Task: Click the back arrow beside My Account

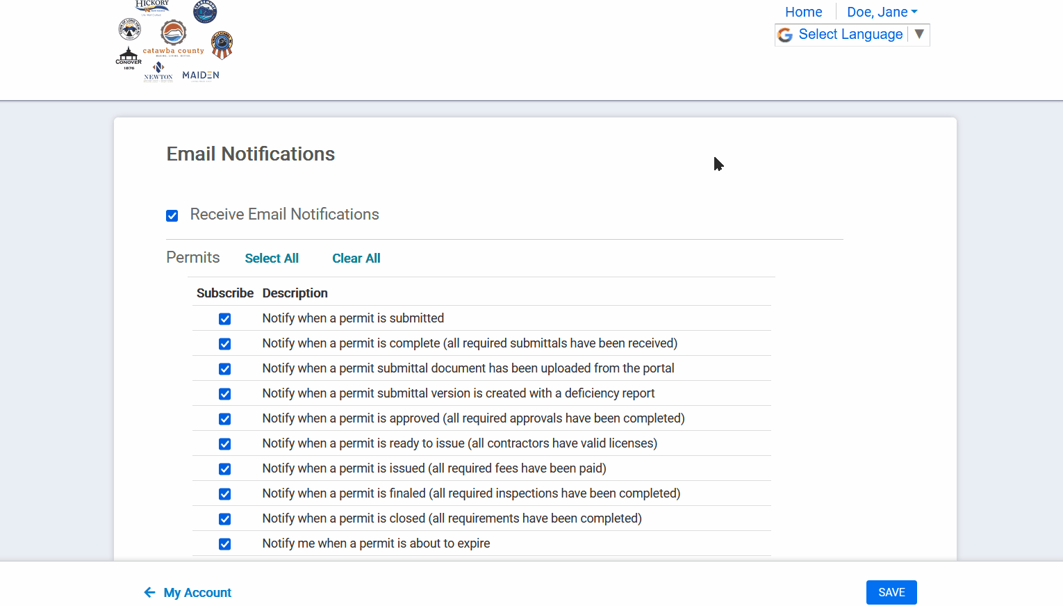Action: click(x=149, y=593)
